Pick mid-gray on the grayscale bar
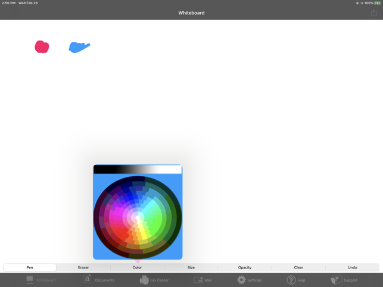The image size is (383, 287). coord(138,169)
